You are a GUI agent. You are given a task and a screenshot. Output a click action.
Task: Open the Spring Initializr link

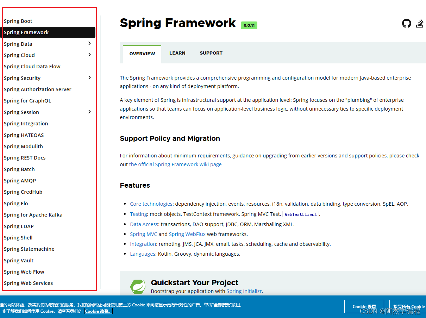pos(244,291)
